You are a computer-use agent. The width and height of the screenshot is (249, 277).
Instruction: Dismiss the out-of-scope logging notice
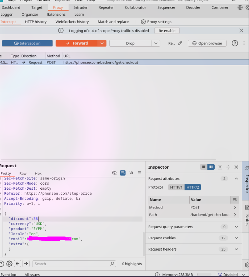point(241,31)
